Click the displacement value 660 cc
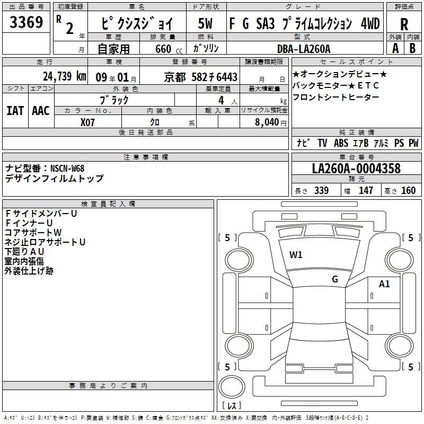The image size is (424, 424). [169, 49]
